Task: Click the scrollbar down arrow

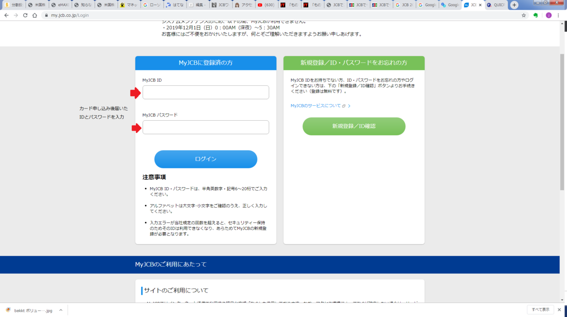Action: coord(562,300)
